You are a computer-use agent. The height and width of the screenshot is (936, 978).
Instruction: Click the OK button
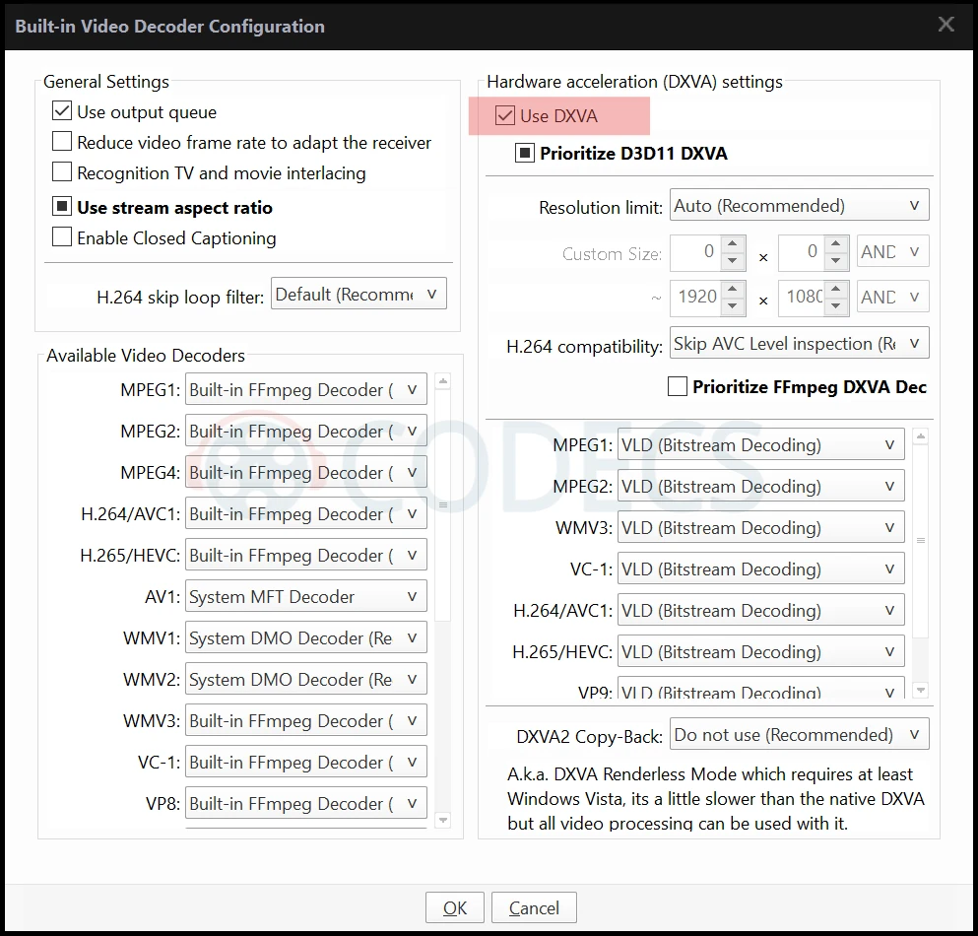pyautogui.click(x=455, y=908)
